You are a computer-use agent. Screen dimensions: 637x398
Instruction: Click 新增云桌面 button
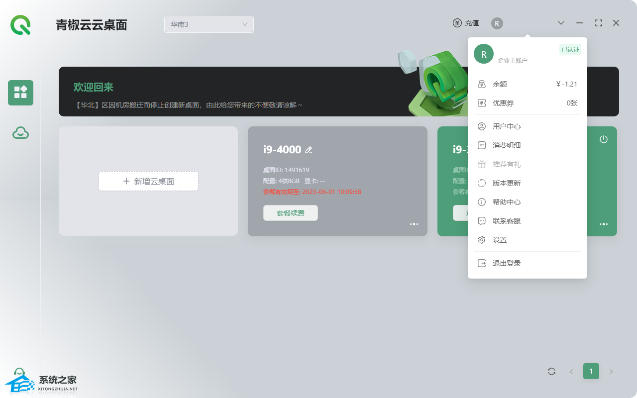point(148,181)
